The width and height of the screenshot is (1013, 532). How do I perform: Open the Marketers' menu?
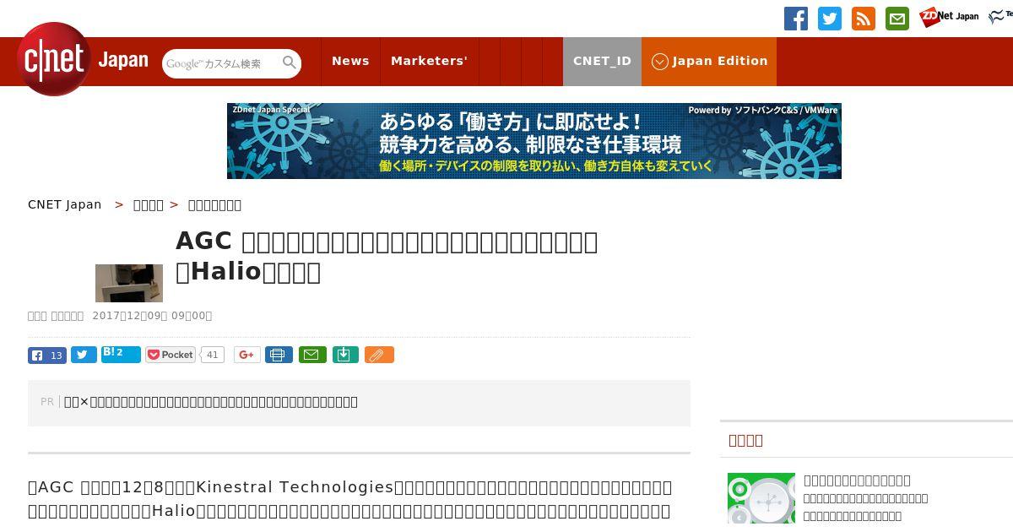pos(429,61)
